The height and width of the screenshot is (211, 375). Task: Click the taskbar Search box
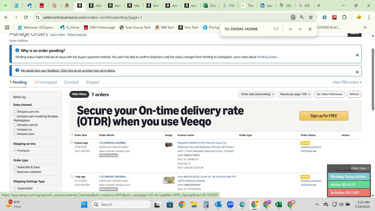coord(121,204)
